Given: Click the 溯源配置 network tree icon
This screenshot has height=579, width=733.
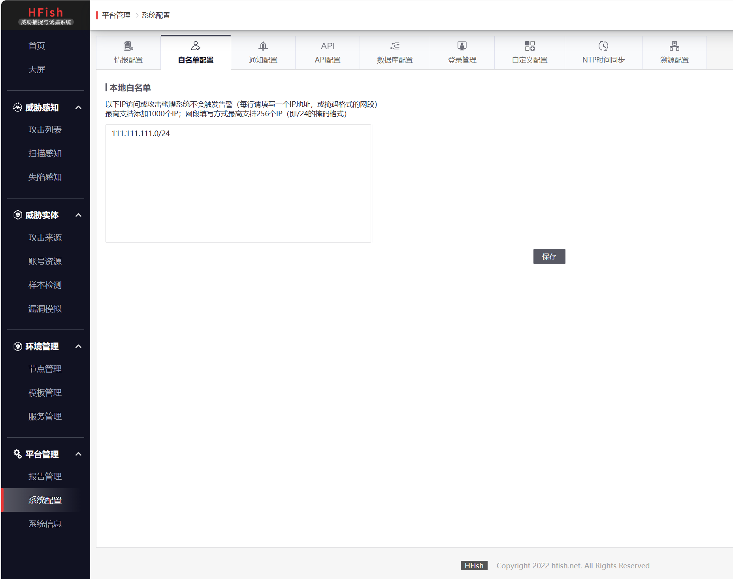Looking at the screenshot, I should [x=674, y=46].
